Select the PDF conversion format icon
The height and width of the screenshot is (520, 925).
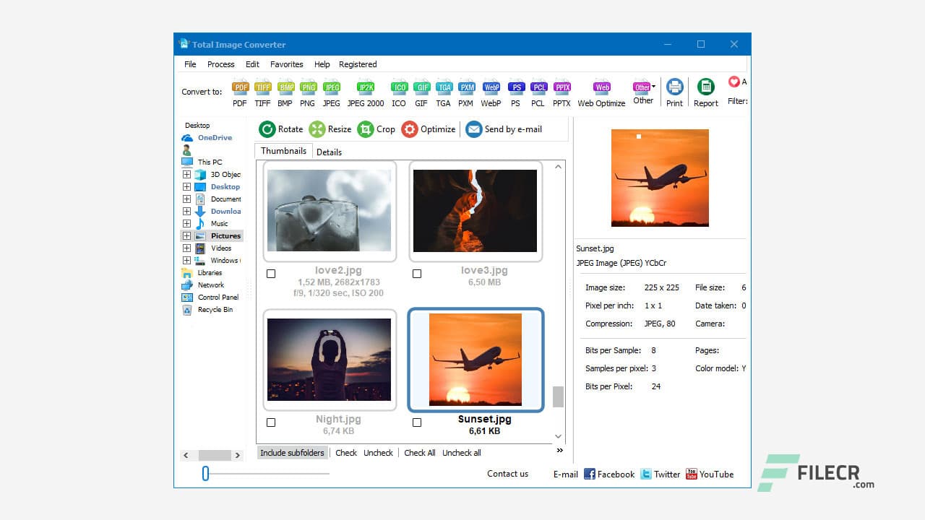(239, 87)
